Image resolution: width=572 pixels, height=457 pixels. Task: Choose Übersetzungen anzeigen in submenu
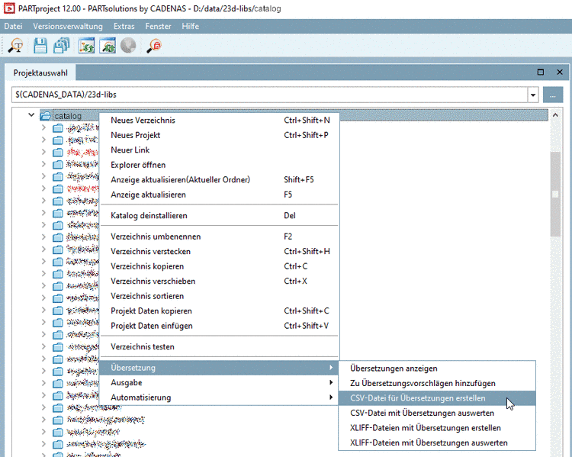437,368
